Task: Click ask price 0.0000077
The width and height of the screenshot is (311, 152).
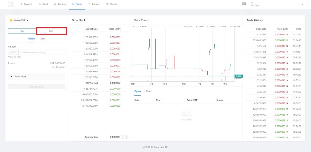Action: [115, 66]
